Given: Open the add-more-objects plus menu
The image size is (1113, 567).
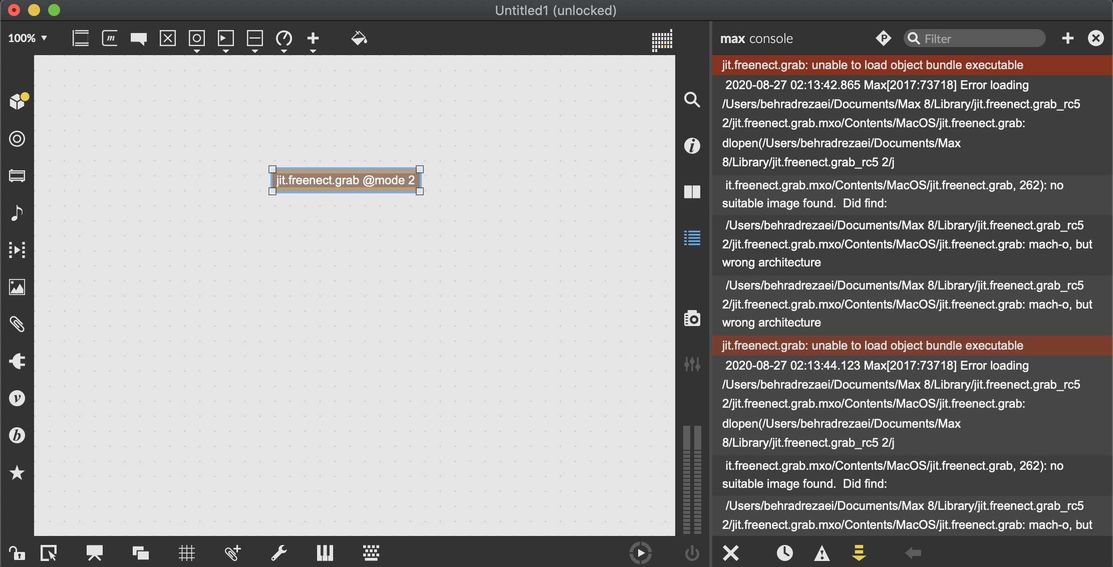Looking at the screenshot, I should coord(313,38).
